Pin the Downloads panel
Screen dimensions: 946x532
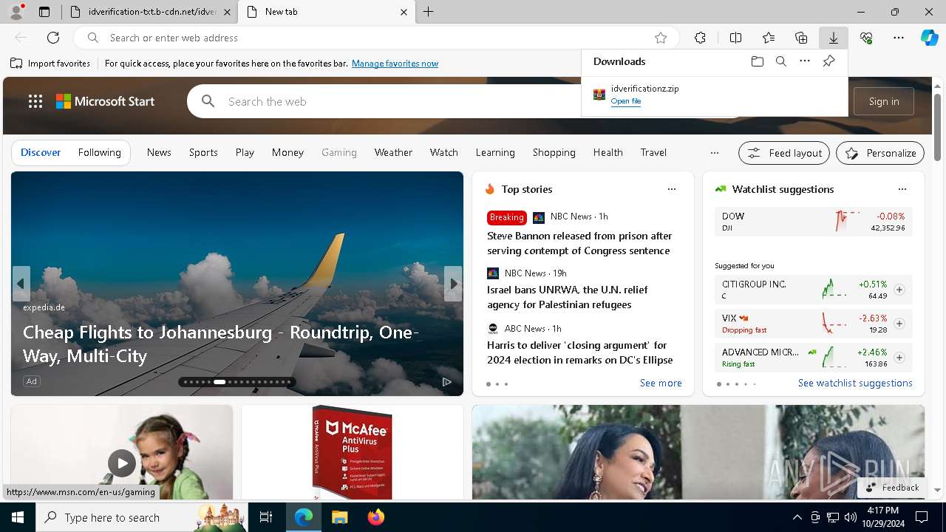pos(828,61)
